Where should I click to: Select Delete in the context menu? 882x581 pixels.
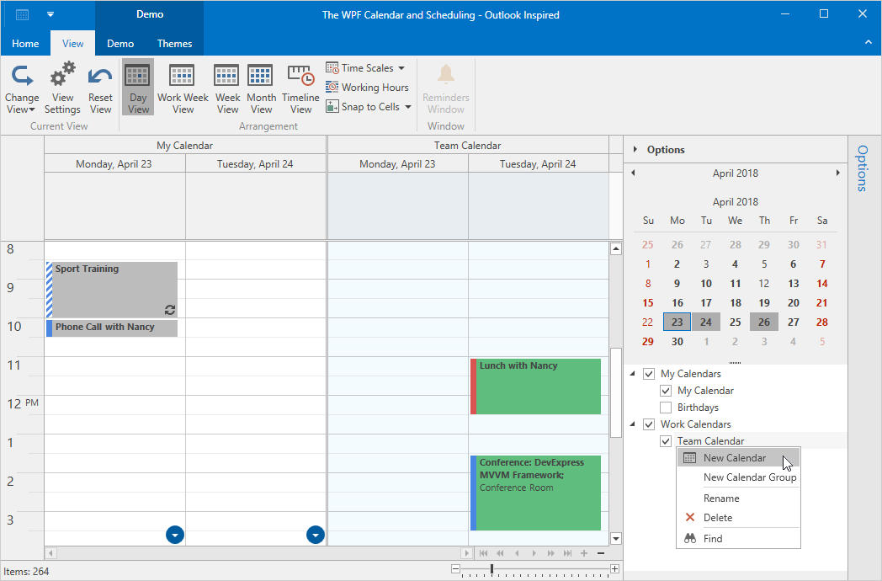(717, 518)
